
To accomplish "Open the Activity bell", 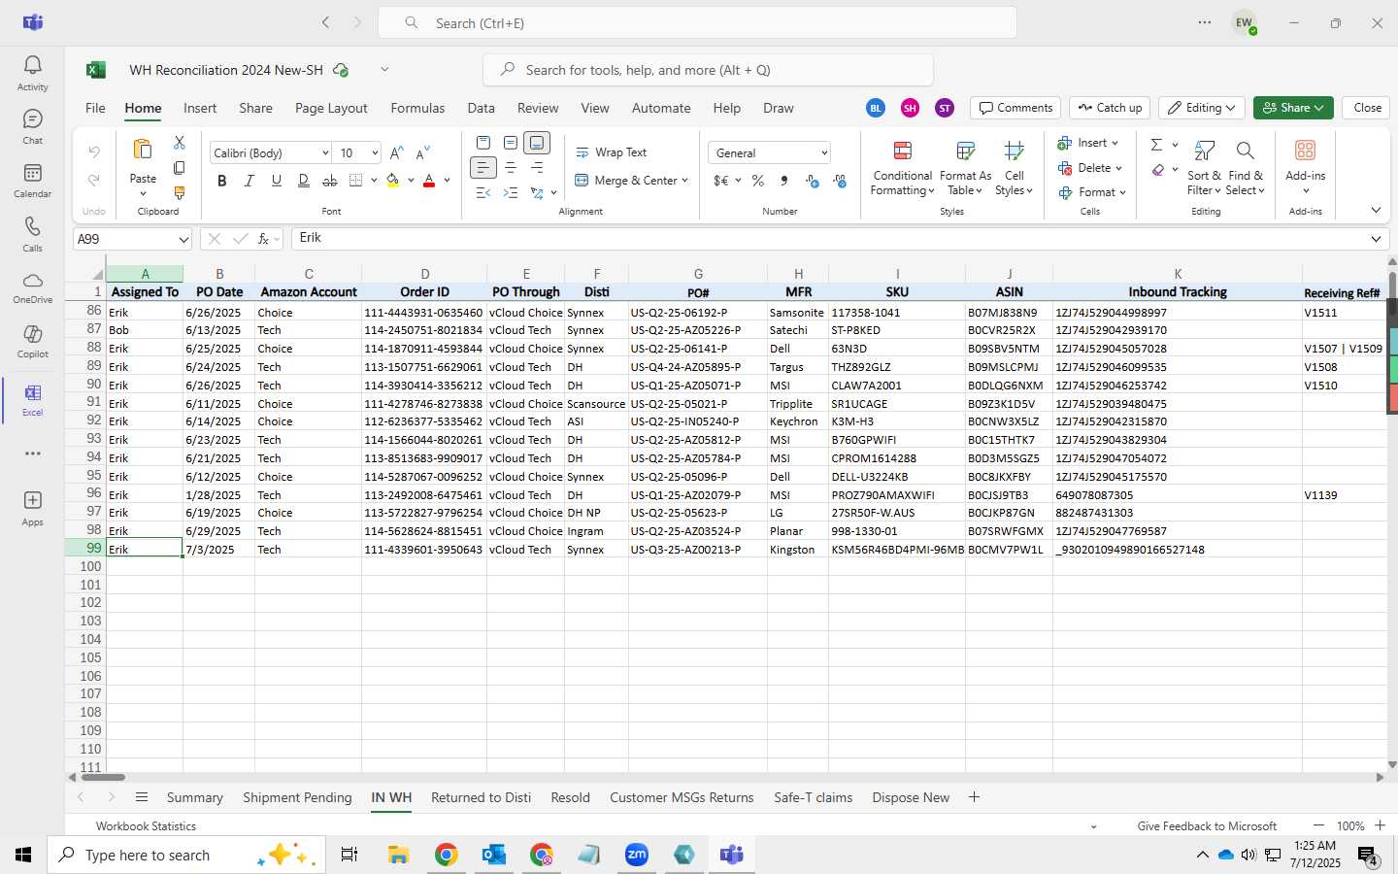I will [x=32, y=73].
